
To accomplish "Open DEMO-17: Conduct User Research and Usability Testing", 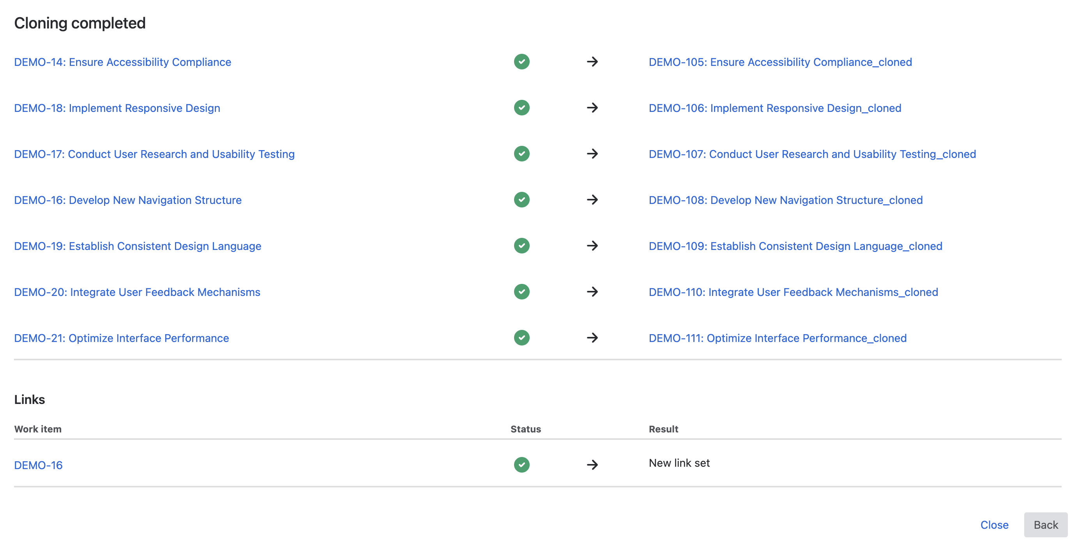I will coord(154,154).
